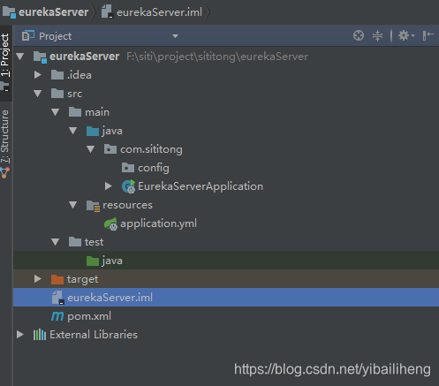
Task: Collapse the eurekaServer root node
Action: (x=20, y=56)
